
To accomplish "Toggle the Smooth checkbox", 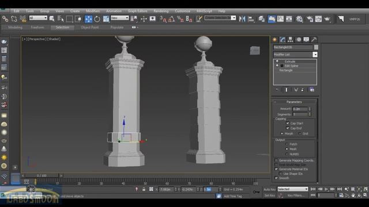I will [x=276, y=178].
